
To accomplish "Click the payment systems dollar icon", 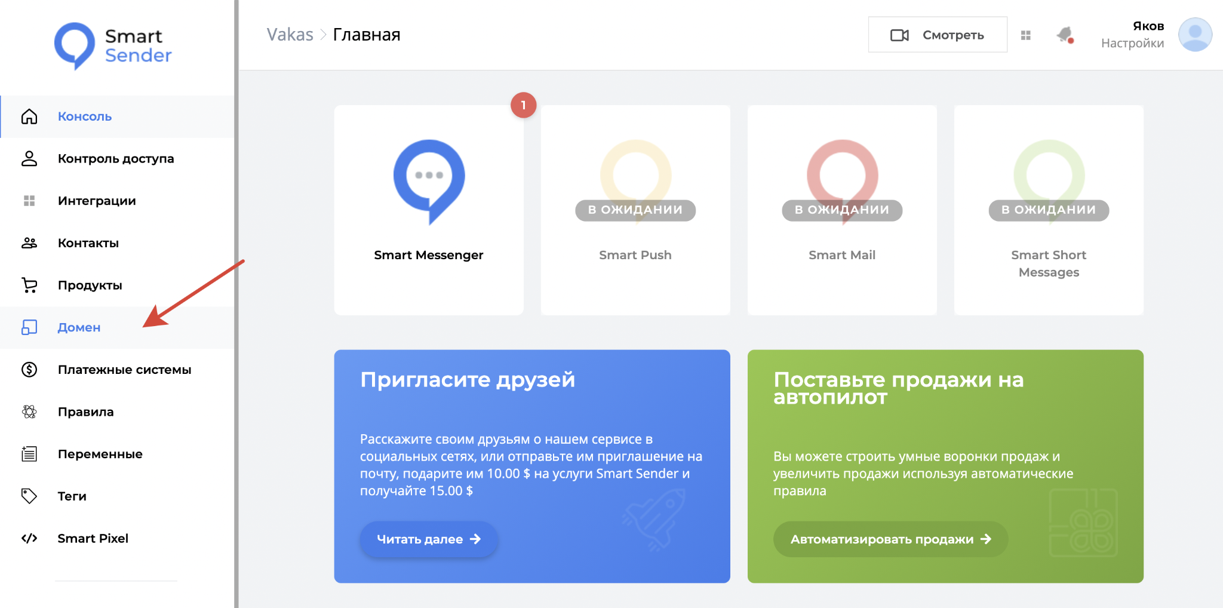I will point(29,370).
